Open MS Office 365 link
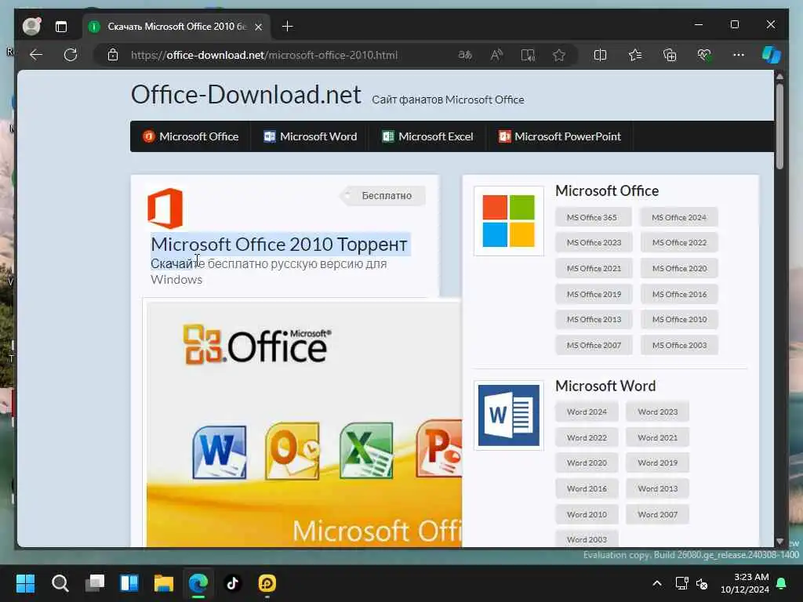The height and width of the screenshot is (602, 803). point(593,218)
